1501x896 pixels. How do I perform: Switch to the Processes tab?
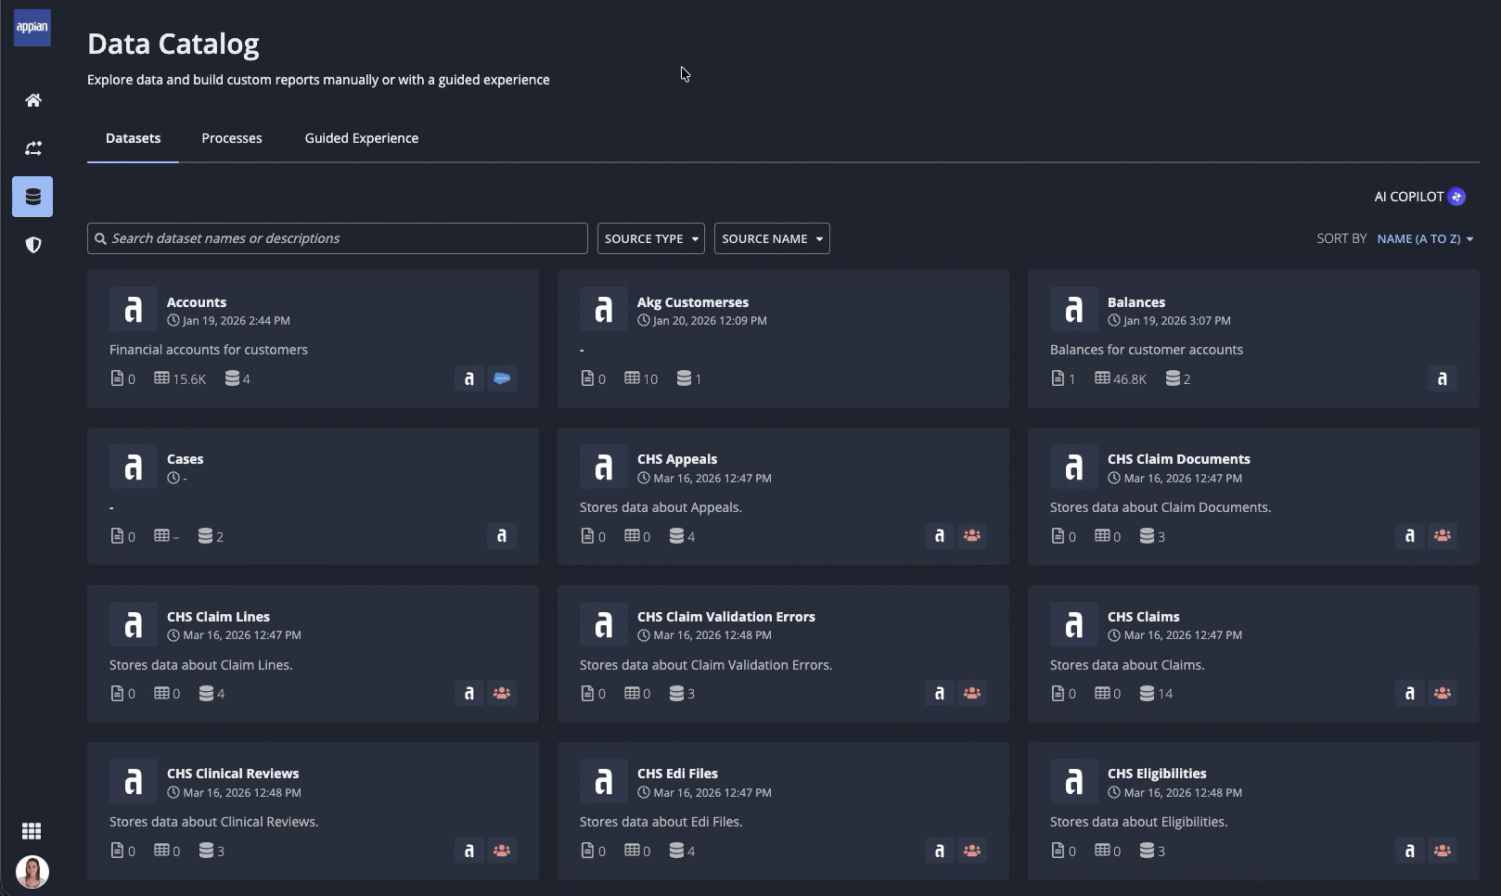tap(232, 138)
